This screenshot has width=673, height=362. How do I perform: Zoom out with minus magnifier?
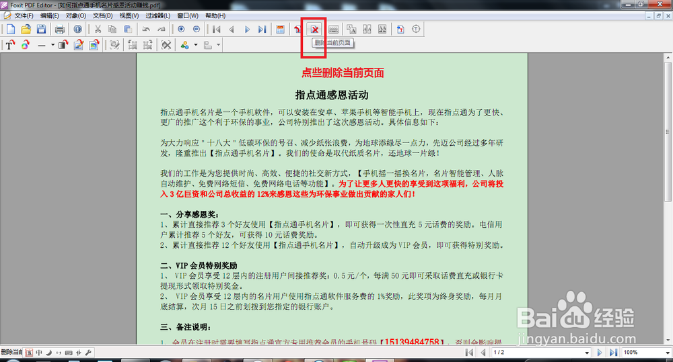(x=196, y=29)
